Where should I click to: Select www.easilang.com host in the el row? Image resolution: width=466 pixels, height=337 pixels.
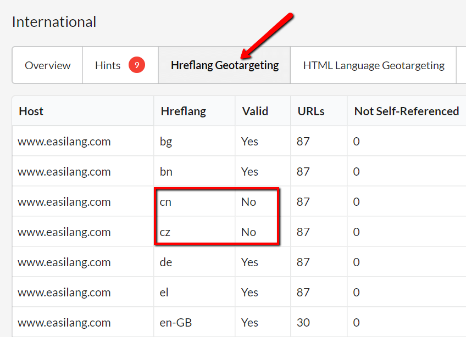click(x=64, y=293)
